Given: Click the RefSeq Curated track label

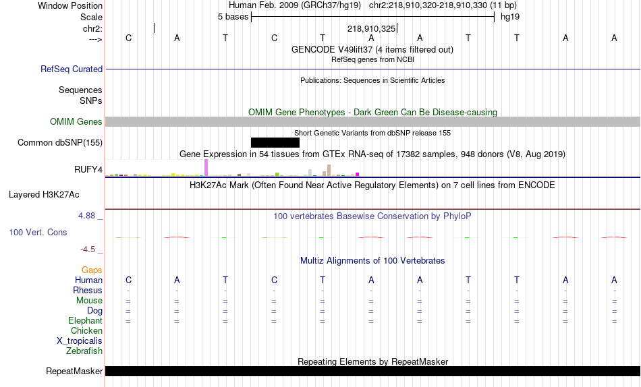Looking at the screenshot, I should [72, 69].
